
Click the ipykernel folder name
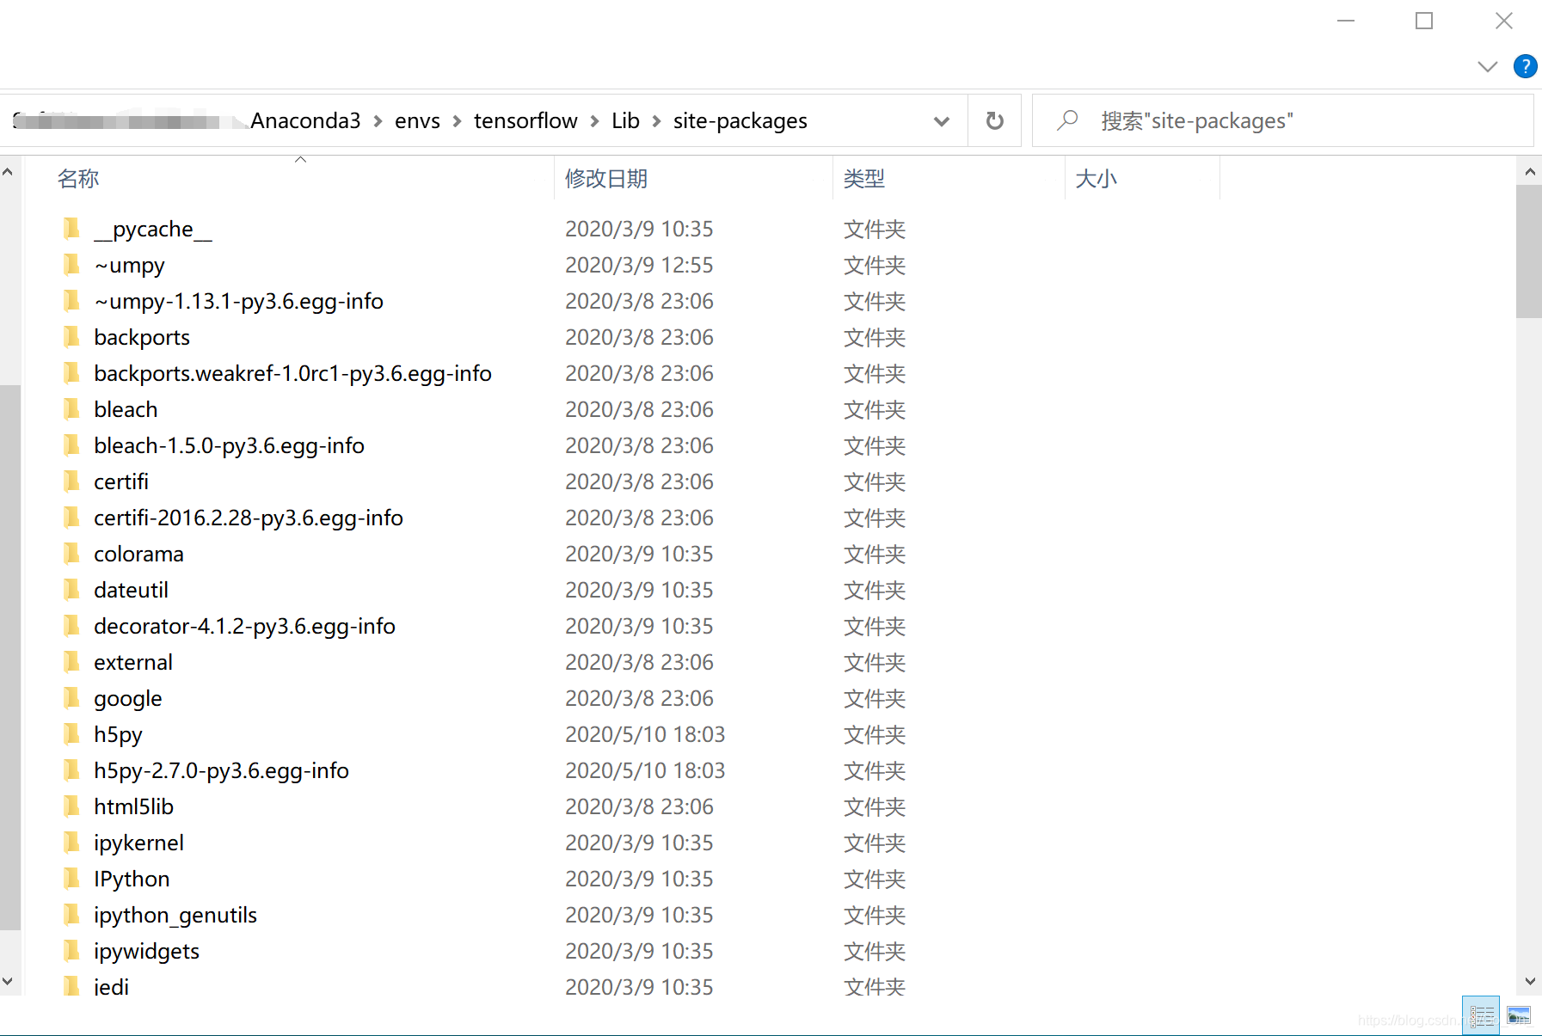pyautogui.click(x=138, y=843)
